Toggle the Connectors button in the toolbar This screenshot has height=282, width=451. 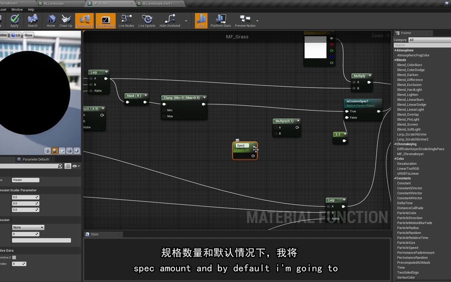pyautogui.click(x=84, y=21)
